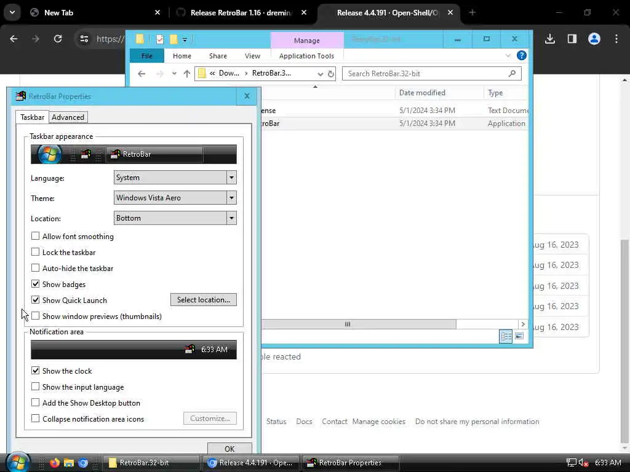Click Explorer back arrow
Viewport: 630px width, 472px height.
click(142, 74)
